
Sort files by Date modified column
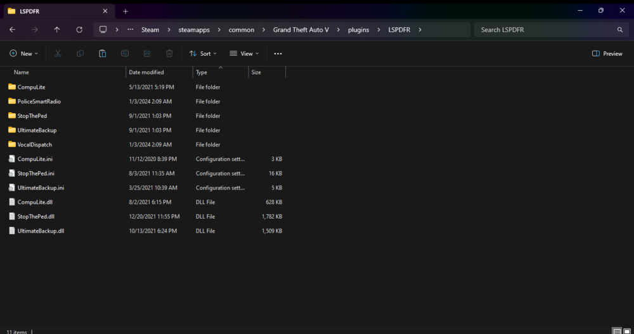coord(146,72)
